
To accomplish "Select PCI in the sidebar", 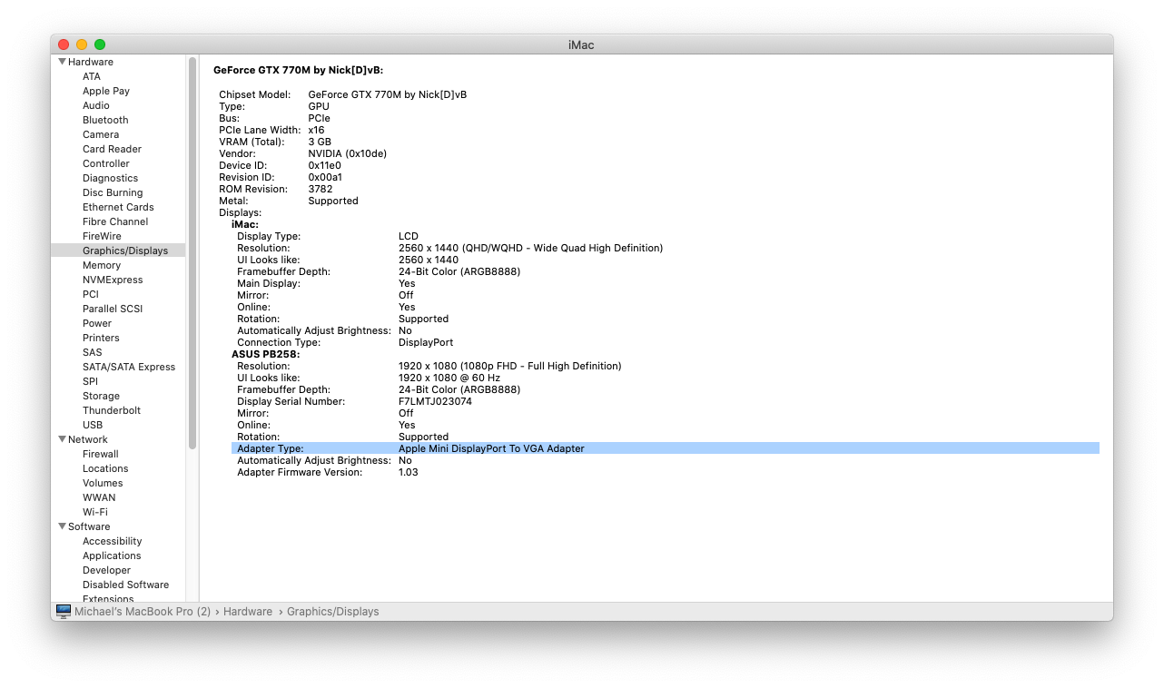I will tap(91, 294).
